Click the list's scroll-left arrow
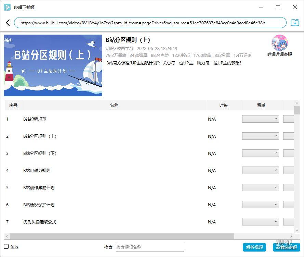Screen dimensions: 304x257 coord(7,236)
